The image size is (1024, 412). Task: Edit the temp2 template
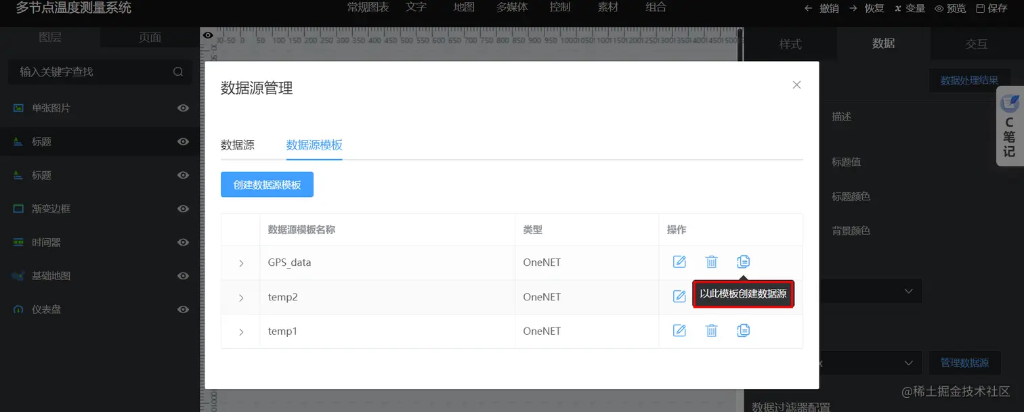[x=679, y=296]
